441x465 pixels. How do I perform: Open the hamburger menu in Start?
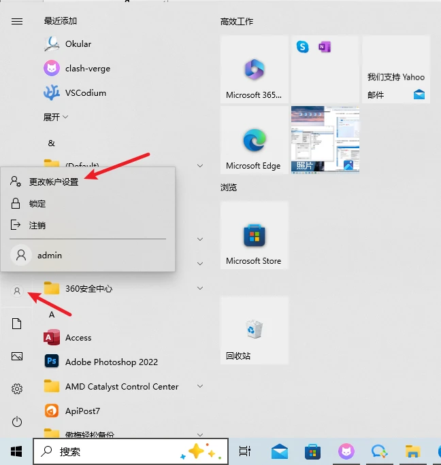[x=17, y=21]
